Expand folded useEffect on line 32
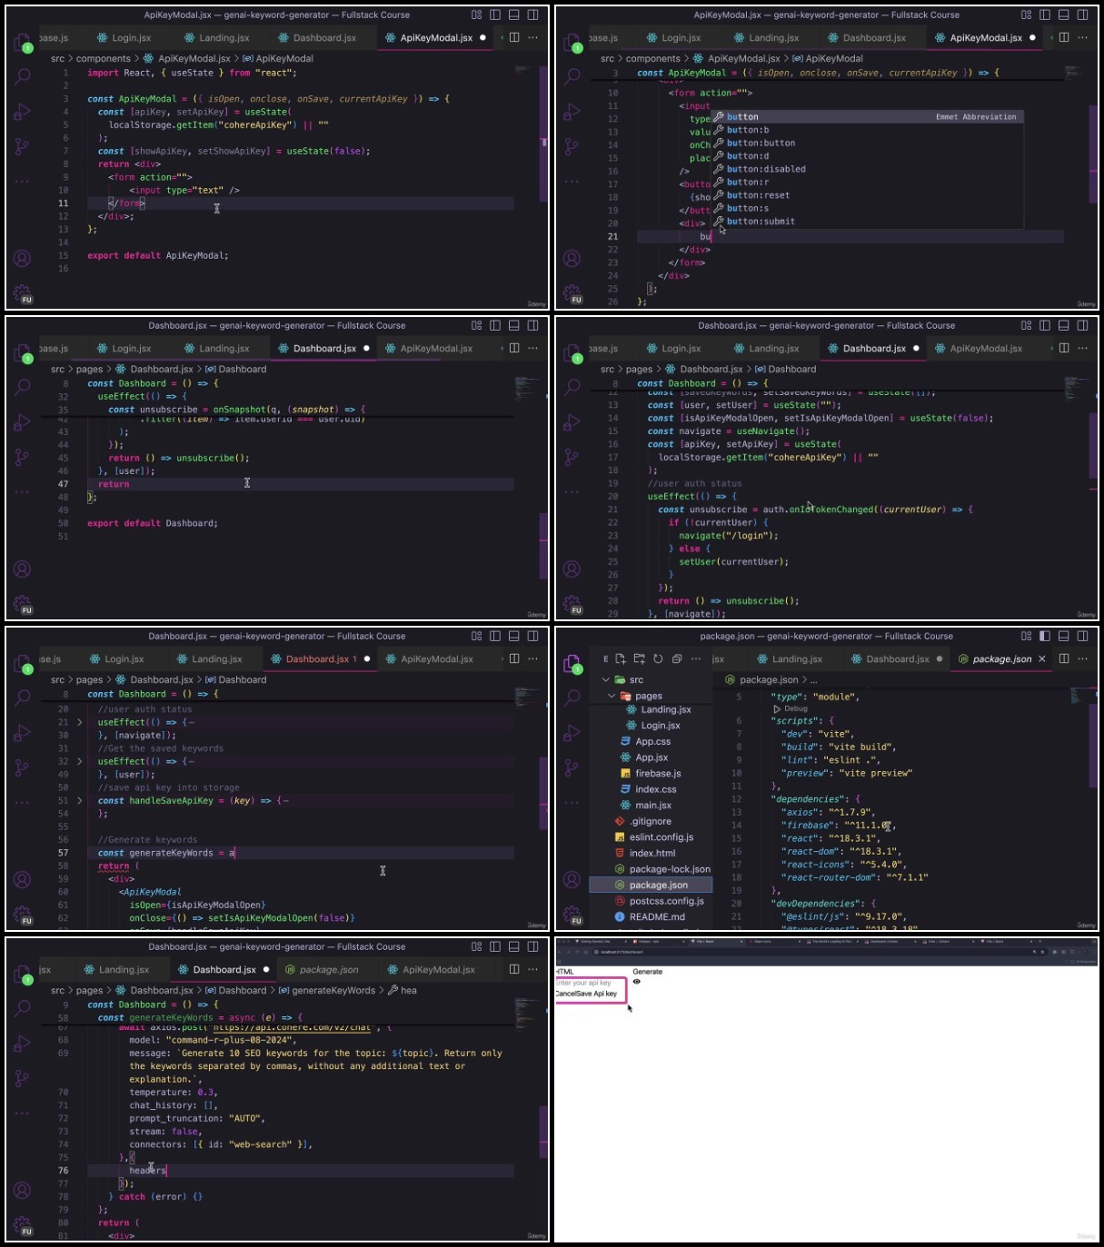This screenshot has width=1104, height=1247. pos(80,761)
